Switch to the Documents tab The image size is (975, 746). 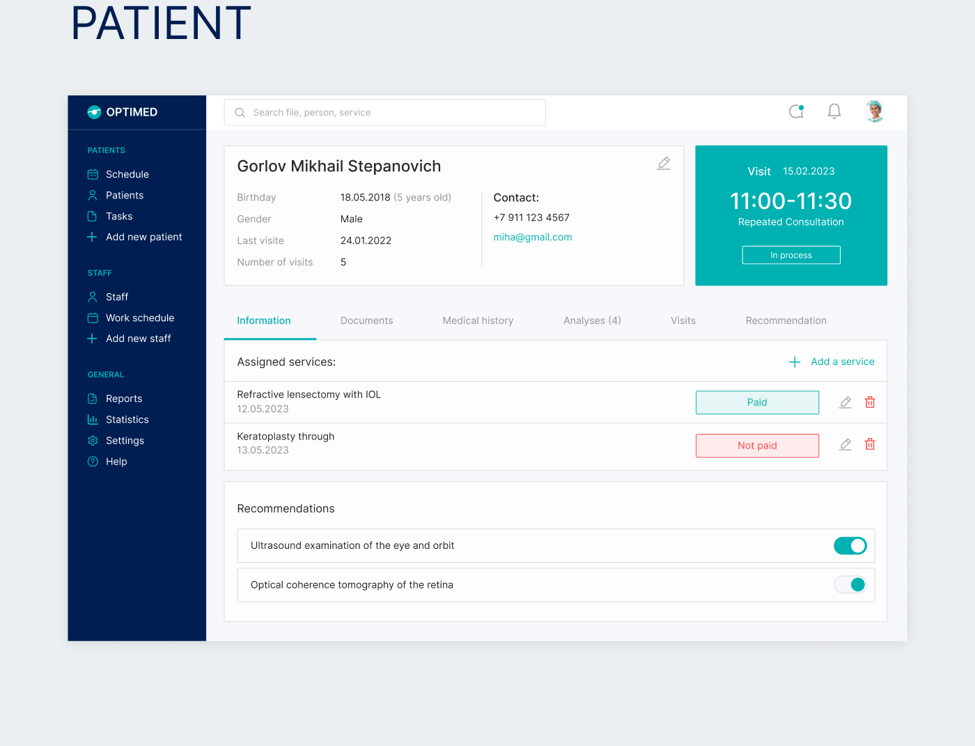366,320
